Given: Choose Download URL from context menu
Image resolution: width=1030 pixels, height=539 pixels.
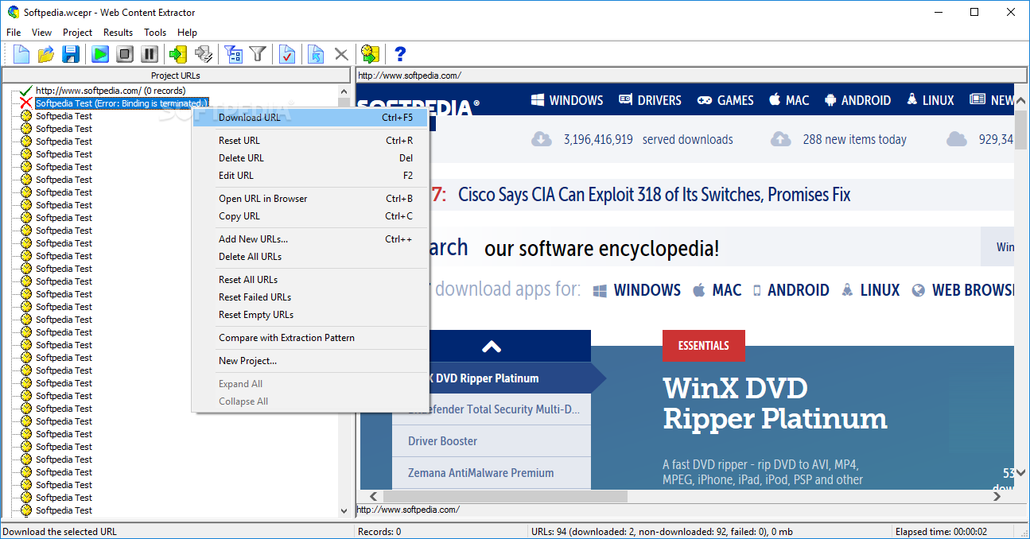Looking at the screenshot, I should pyautogui.click(x=310, y=118).
